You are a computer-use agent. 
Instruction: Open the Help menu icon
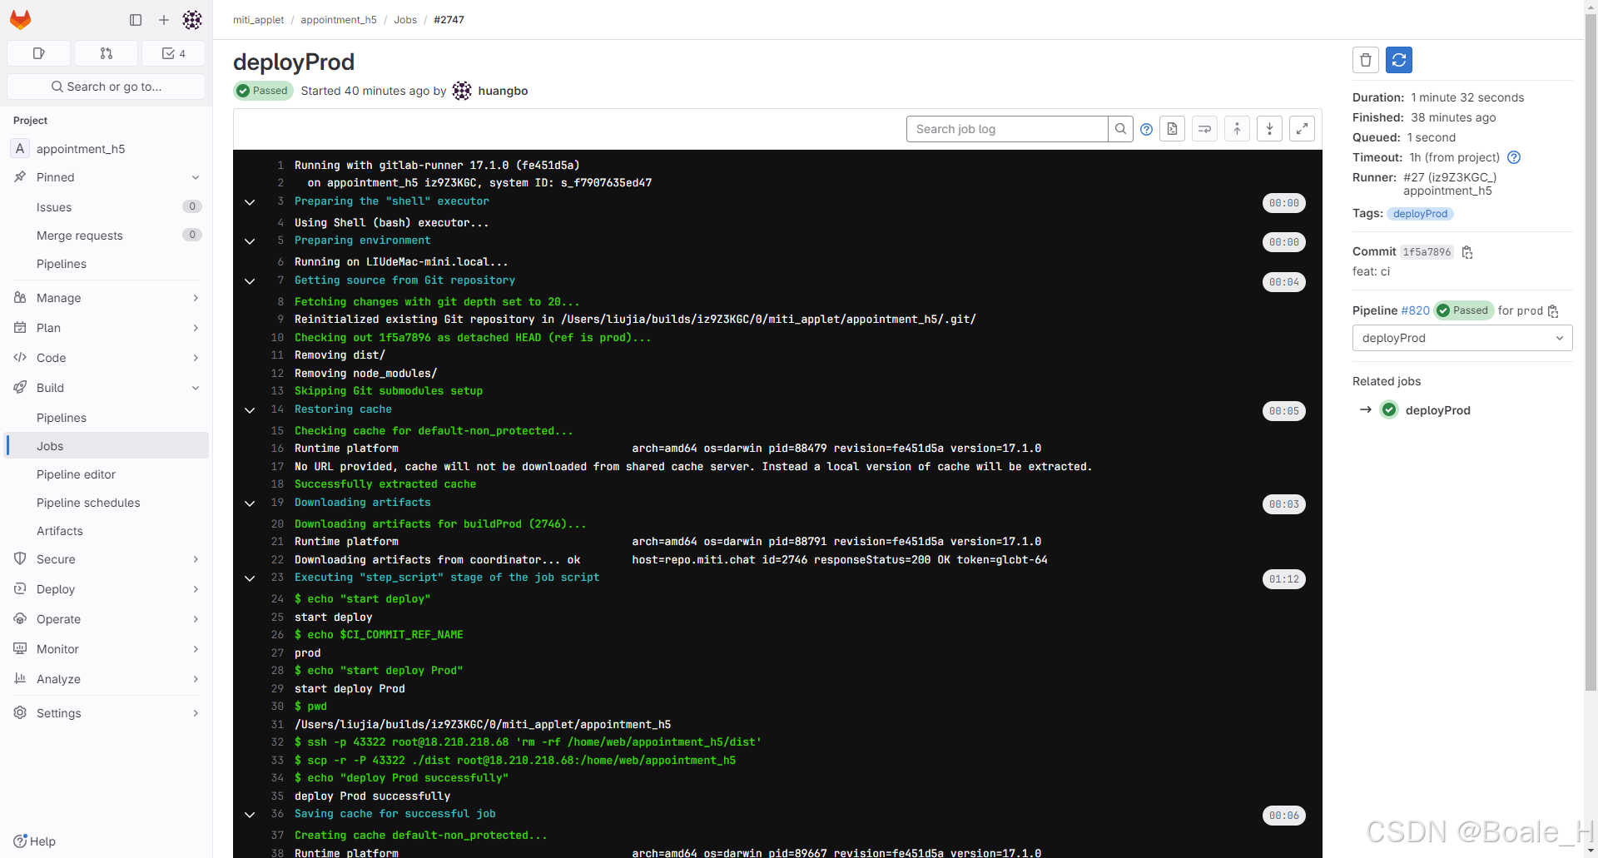[x=21, y=841]
